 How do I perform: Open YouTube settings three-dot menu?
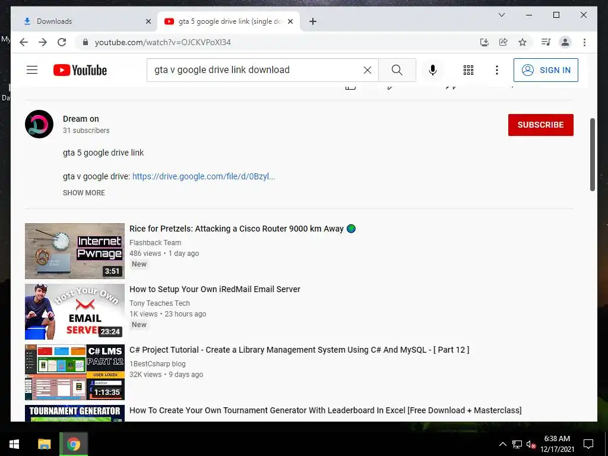point(497,70)
